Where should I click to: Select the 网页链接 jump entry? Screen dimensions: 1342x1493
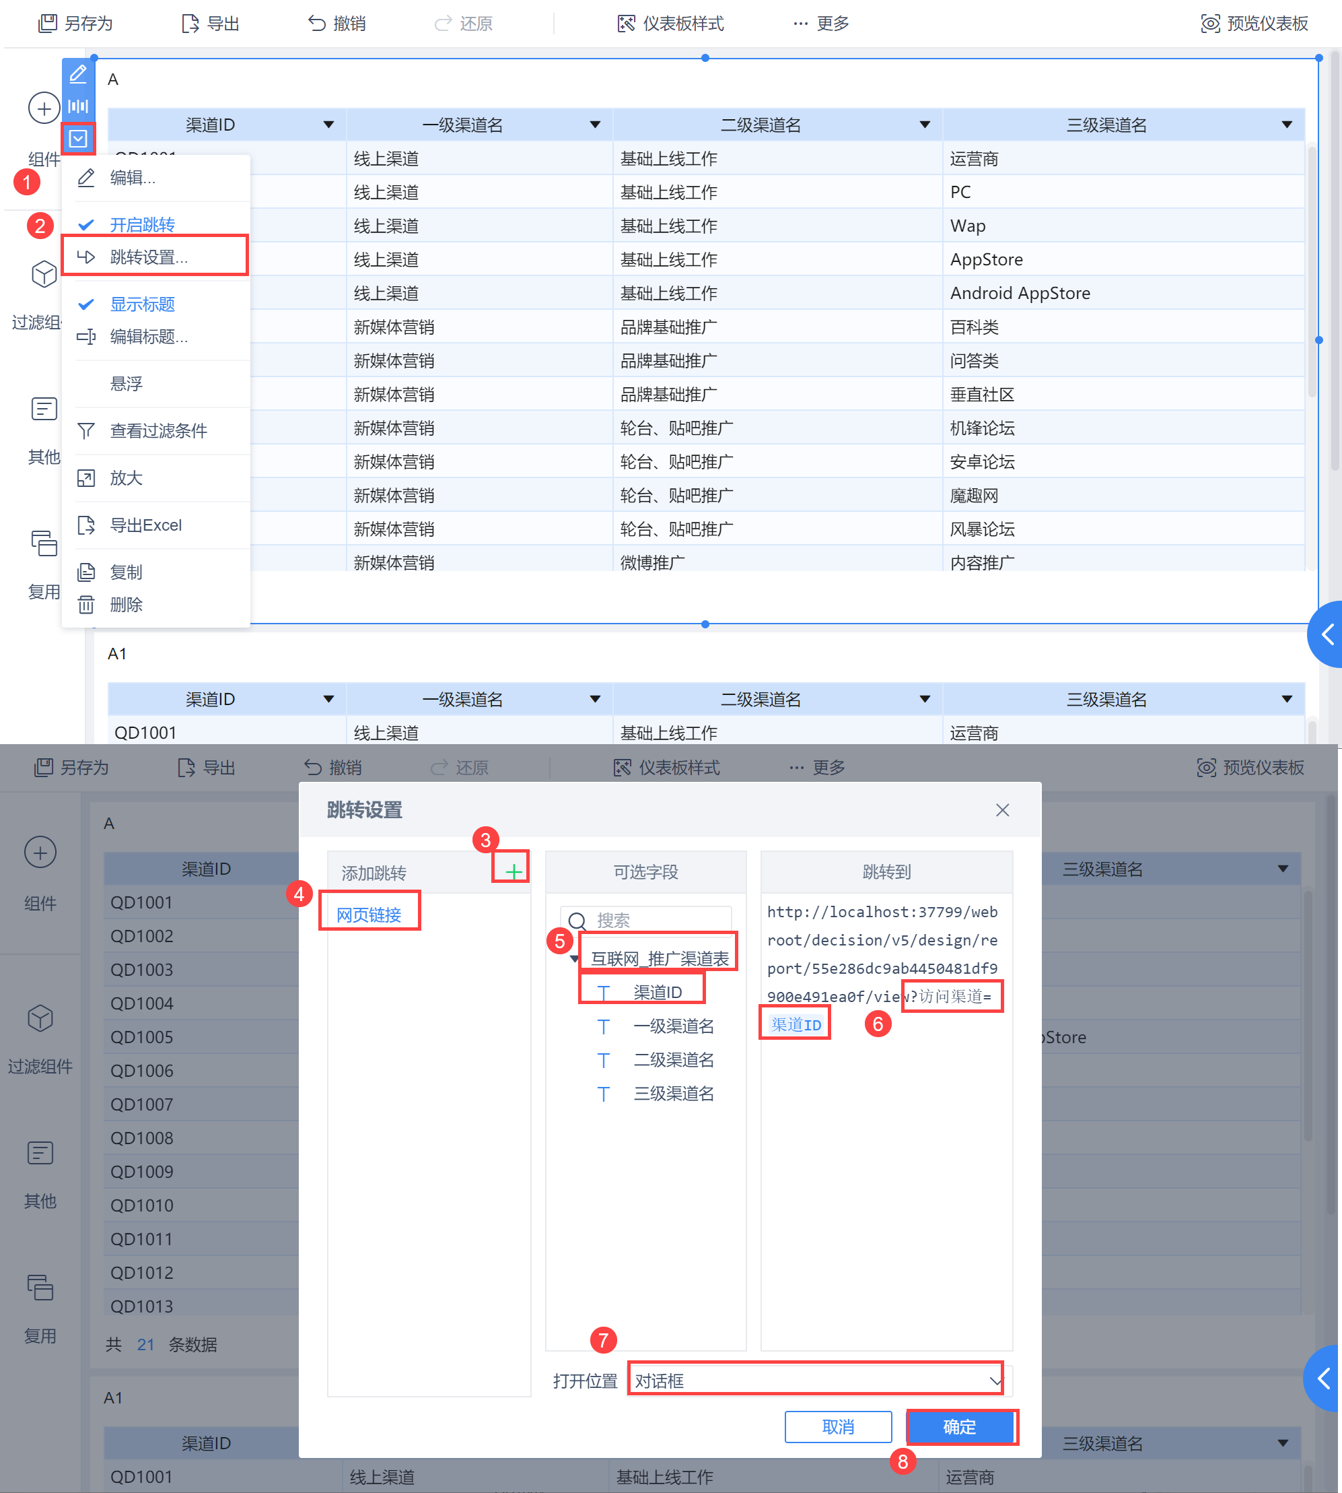369,915
